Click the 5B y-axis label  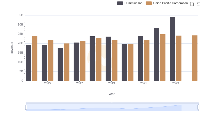[21, 71]
